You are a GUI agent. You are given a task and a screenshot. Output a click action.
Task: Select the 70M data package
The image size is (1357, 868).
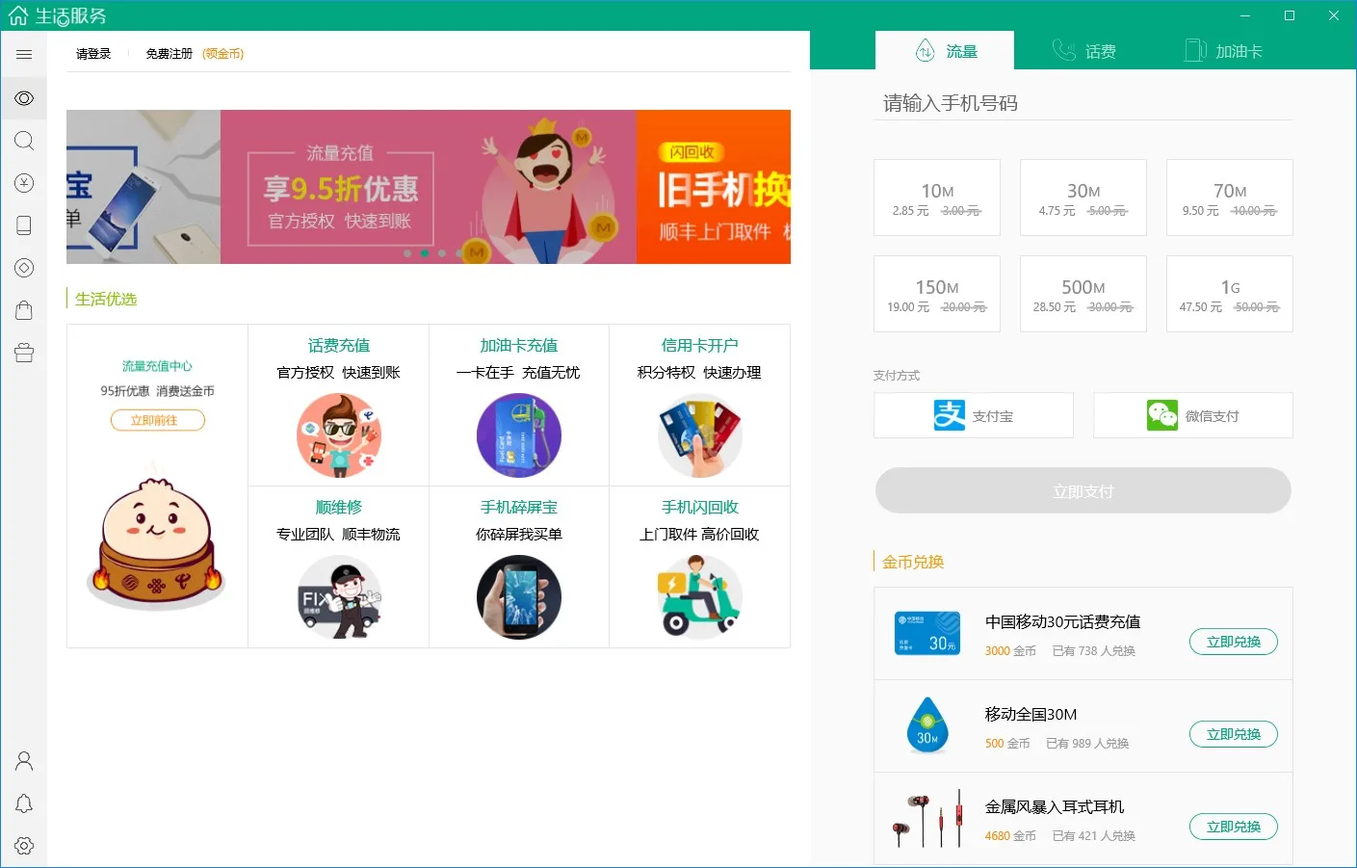point(1230,197)
